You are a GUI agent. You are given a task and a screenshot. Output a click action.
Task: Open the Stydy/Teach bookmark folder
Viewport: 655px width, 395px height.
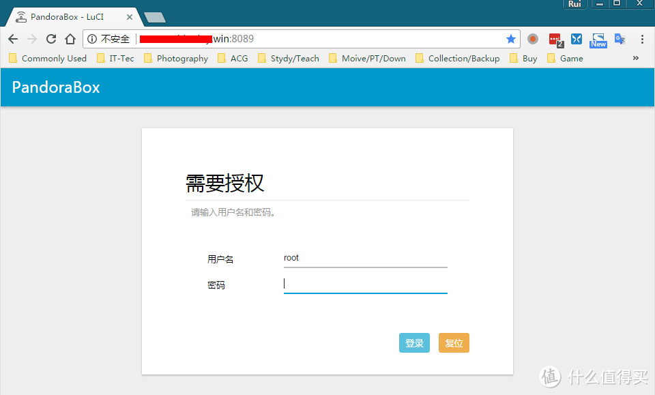tap(288, 59)
